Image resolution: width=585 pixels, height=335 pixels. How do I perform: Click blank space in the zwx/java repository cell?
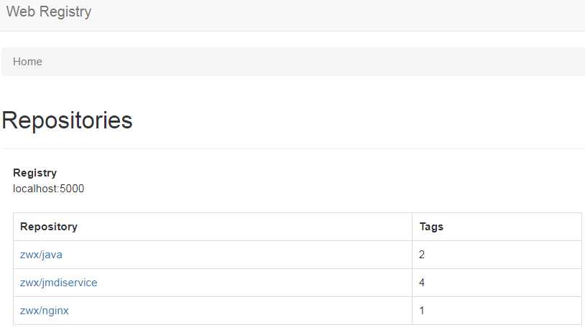click(239, 255)
